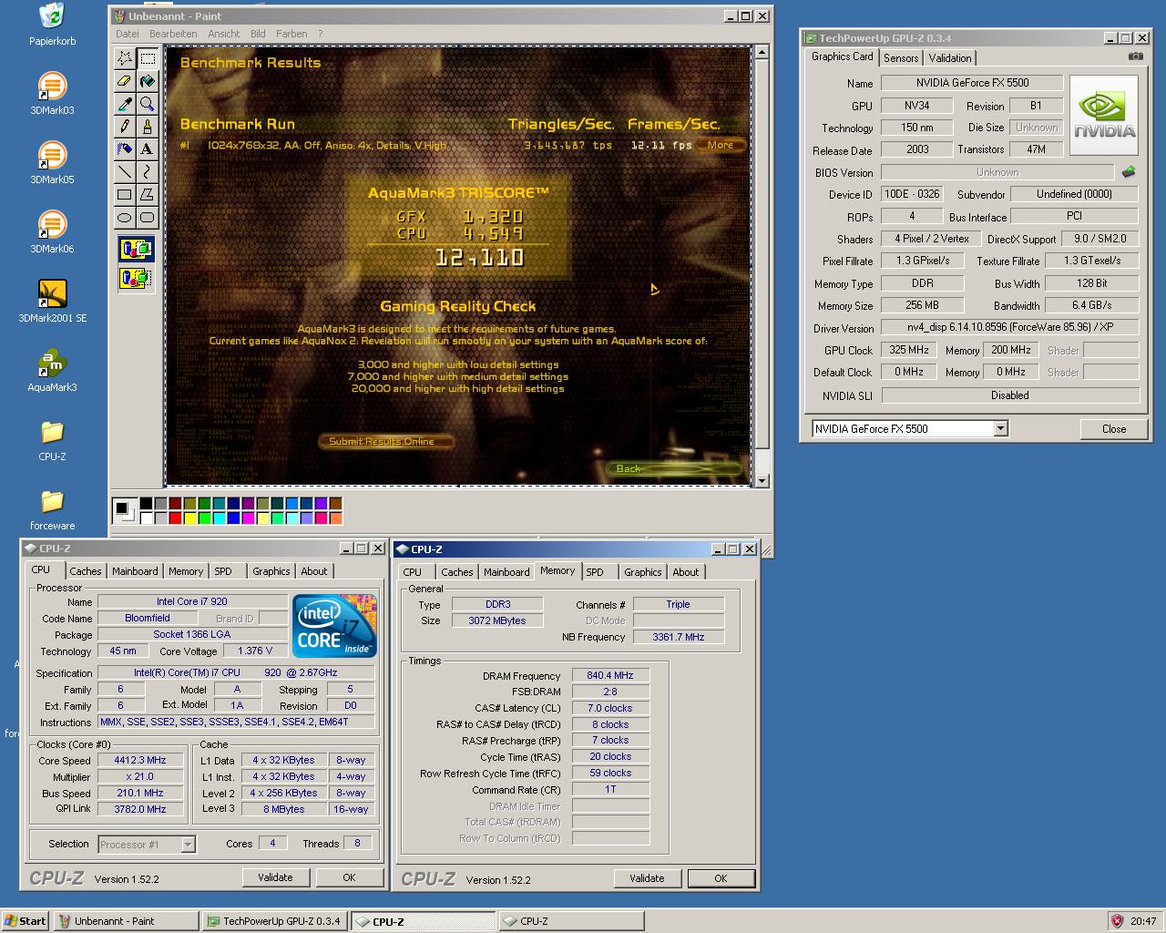
Task: Click the Close button in GPU-Z
Action: coord(1114,429)
